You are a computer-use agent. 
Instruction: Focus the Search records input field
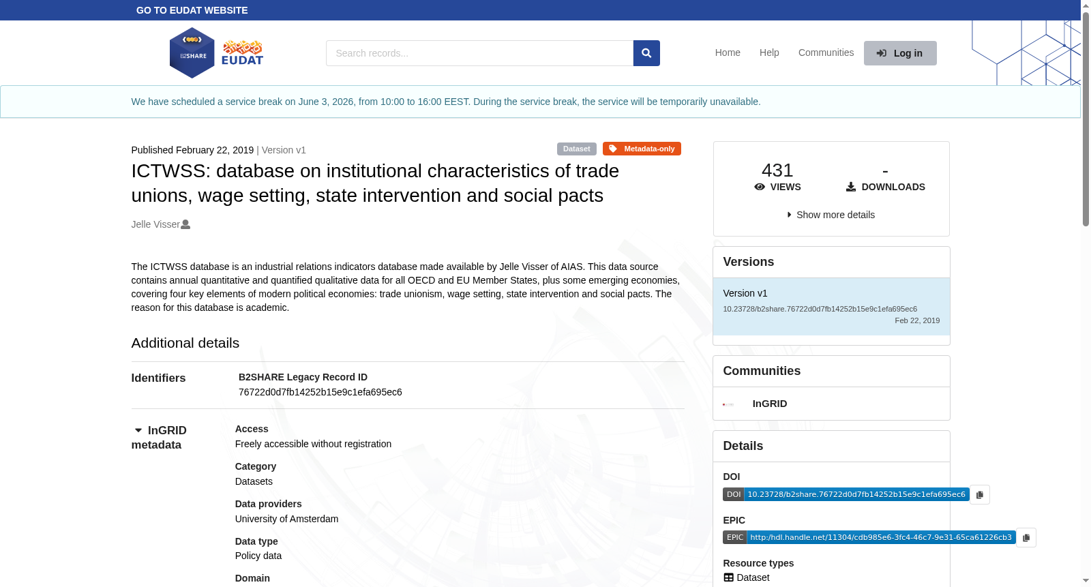pyautogui.click(x=479, y=53)
